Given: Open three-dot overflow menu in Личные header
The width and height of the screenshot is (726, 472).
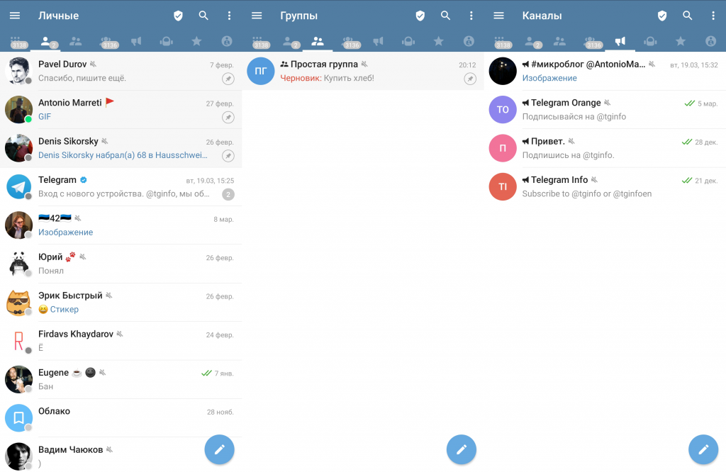Looking at the screenshot, I should pyautogui.click(x=228, y=16).
